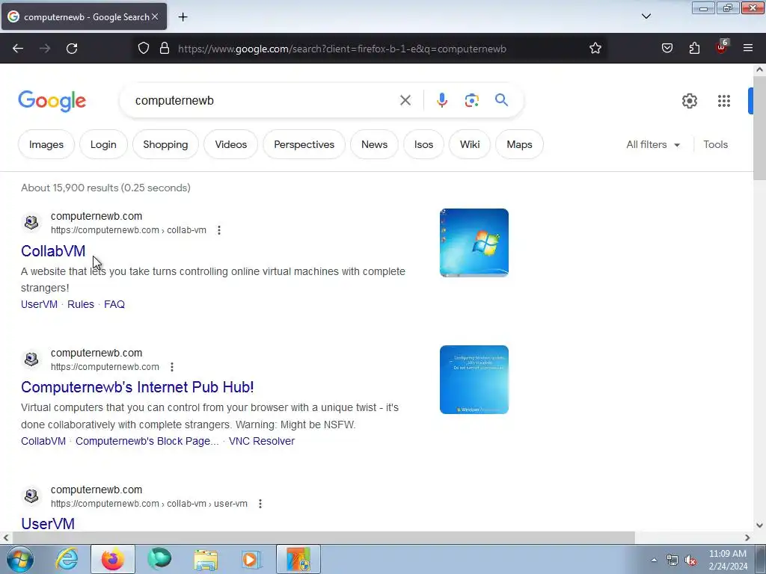Open Windows 7 desktop thumbnail
The image size is (766, 574).
[474, 243]
